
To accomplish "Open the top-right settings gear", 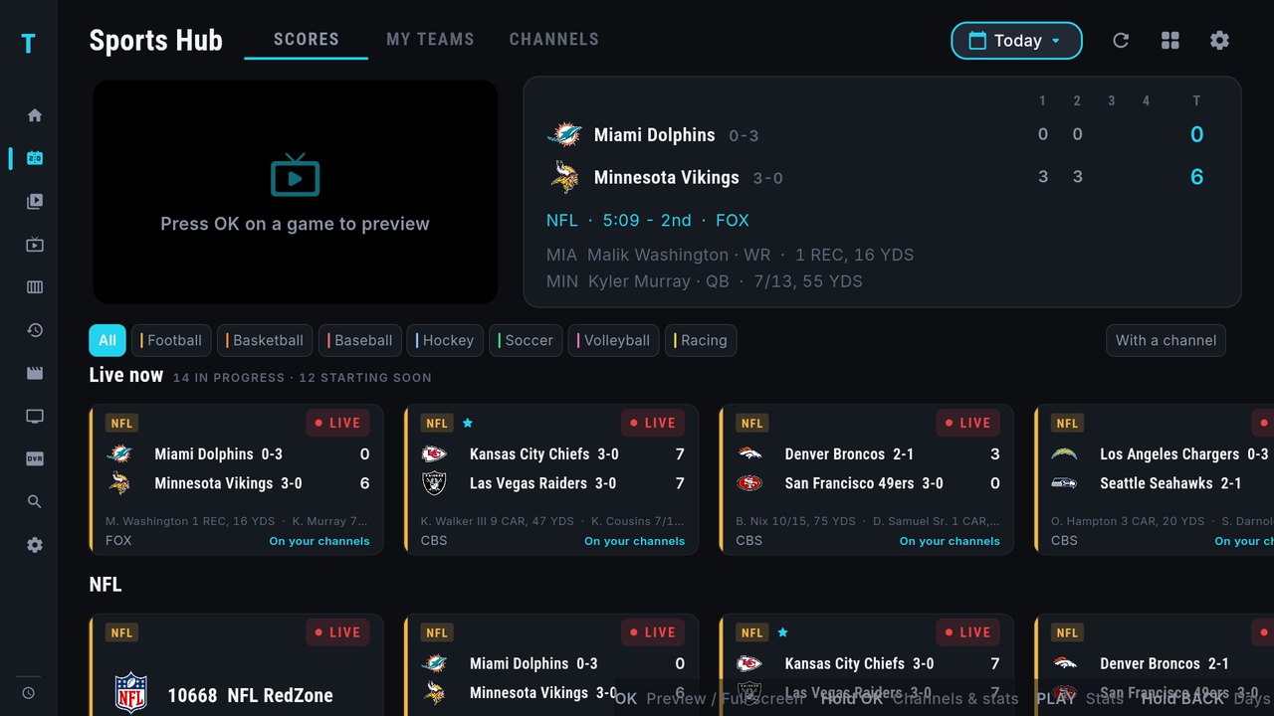I will point(1220,41).
